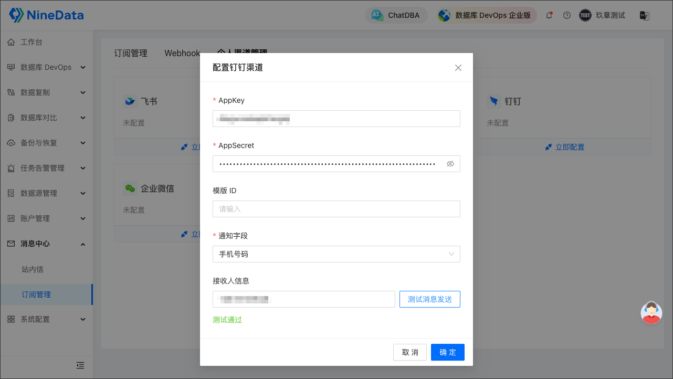This screenshot has width=673, height=379.
Task: Collapse the sidebar with the fold icon
Action: pyautogui.click(x=80, y=365)
